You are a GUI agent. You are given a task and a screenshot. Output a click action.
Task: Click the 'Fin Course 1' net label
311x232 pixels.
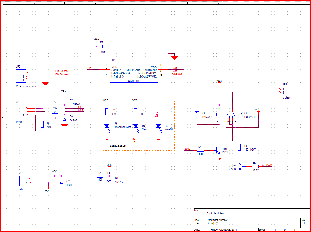point(63,71)
